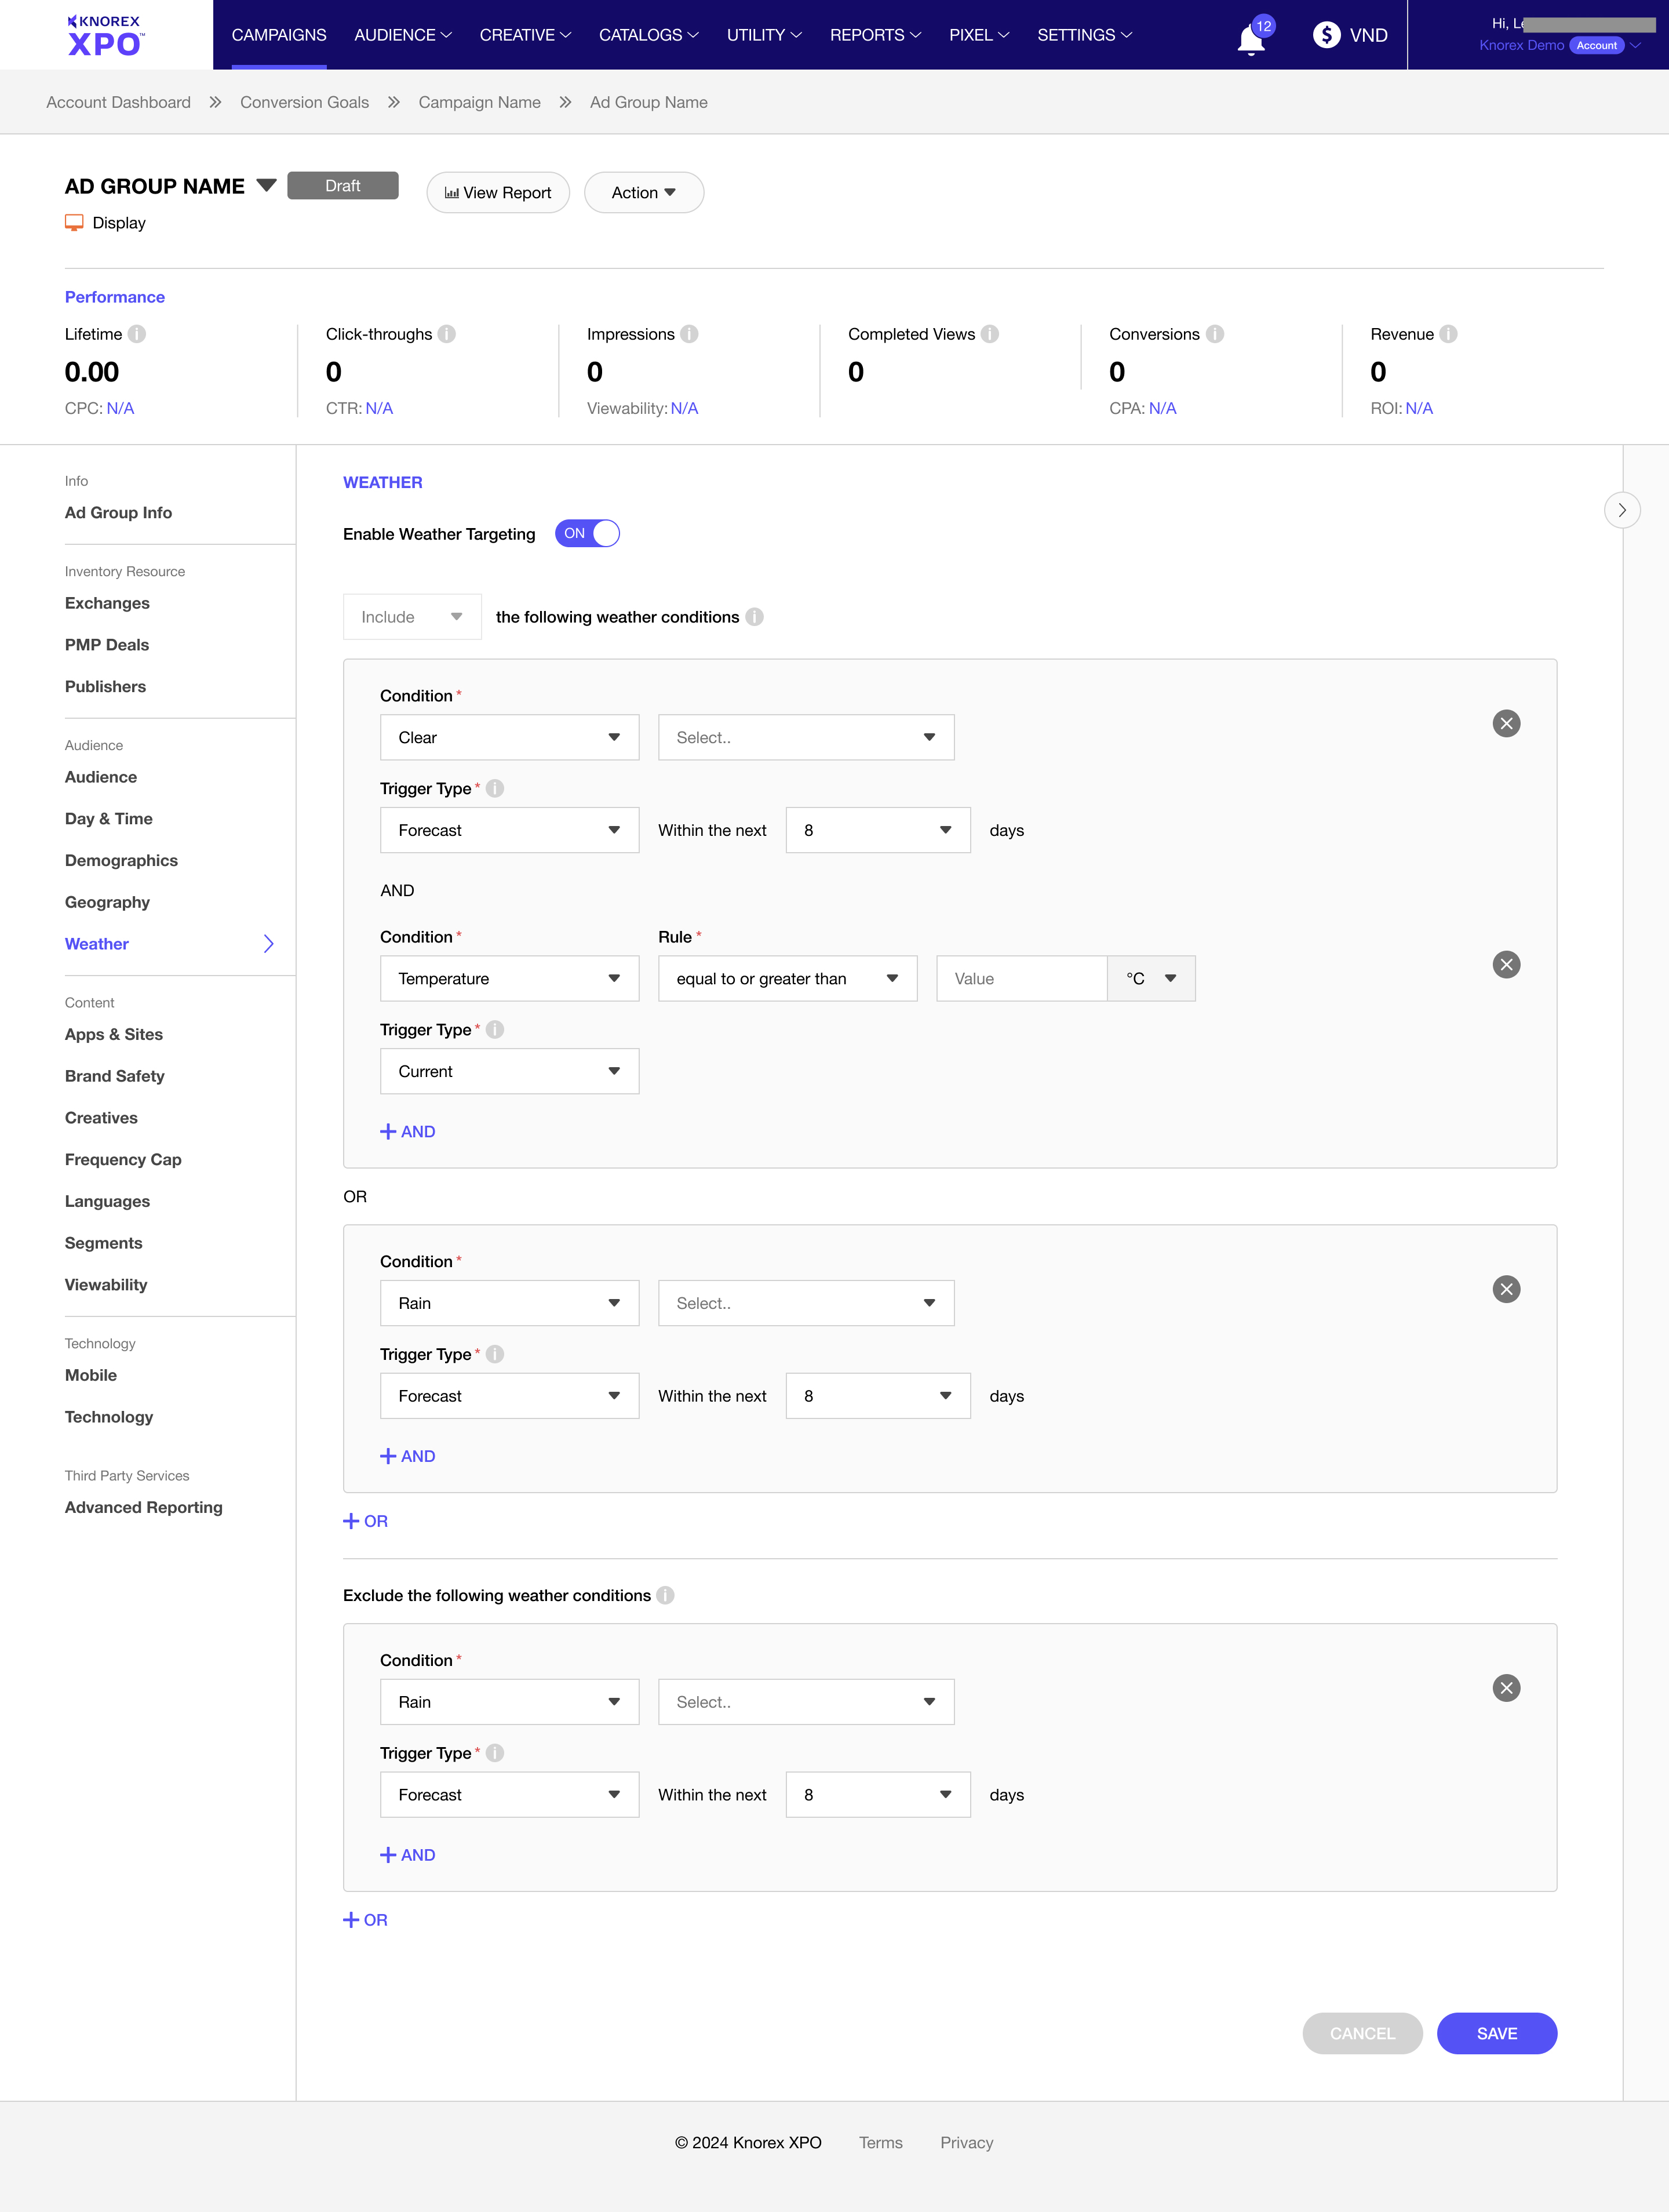The image size is (1669, 2212).
Task: Click the Knorex XPO logo
Action: tap(105, 35)
